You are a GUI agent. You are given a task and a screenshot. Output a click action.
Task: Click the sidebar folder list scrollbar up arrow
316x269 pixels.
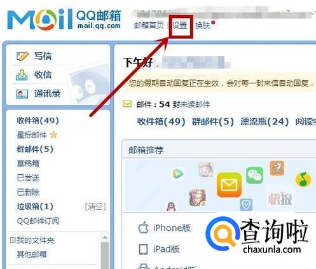pyautogui.click(x=105, y=238)
